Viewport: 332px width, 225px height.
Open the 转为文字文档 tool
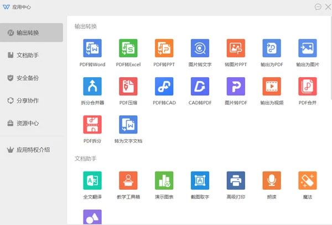(x=128, y=125)
